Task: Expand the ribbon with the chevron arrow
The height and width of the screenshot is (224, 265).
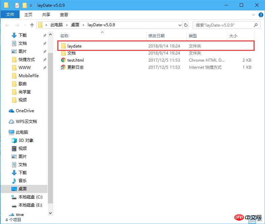Action: tap(253, 15)
